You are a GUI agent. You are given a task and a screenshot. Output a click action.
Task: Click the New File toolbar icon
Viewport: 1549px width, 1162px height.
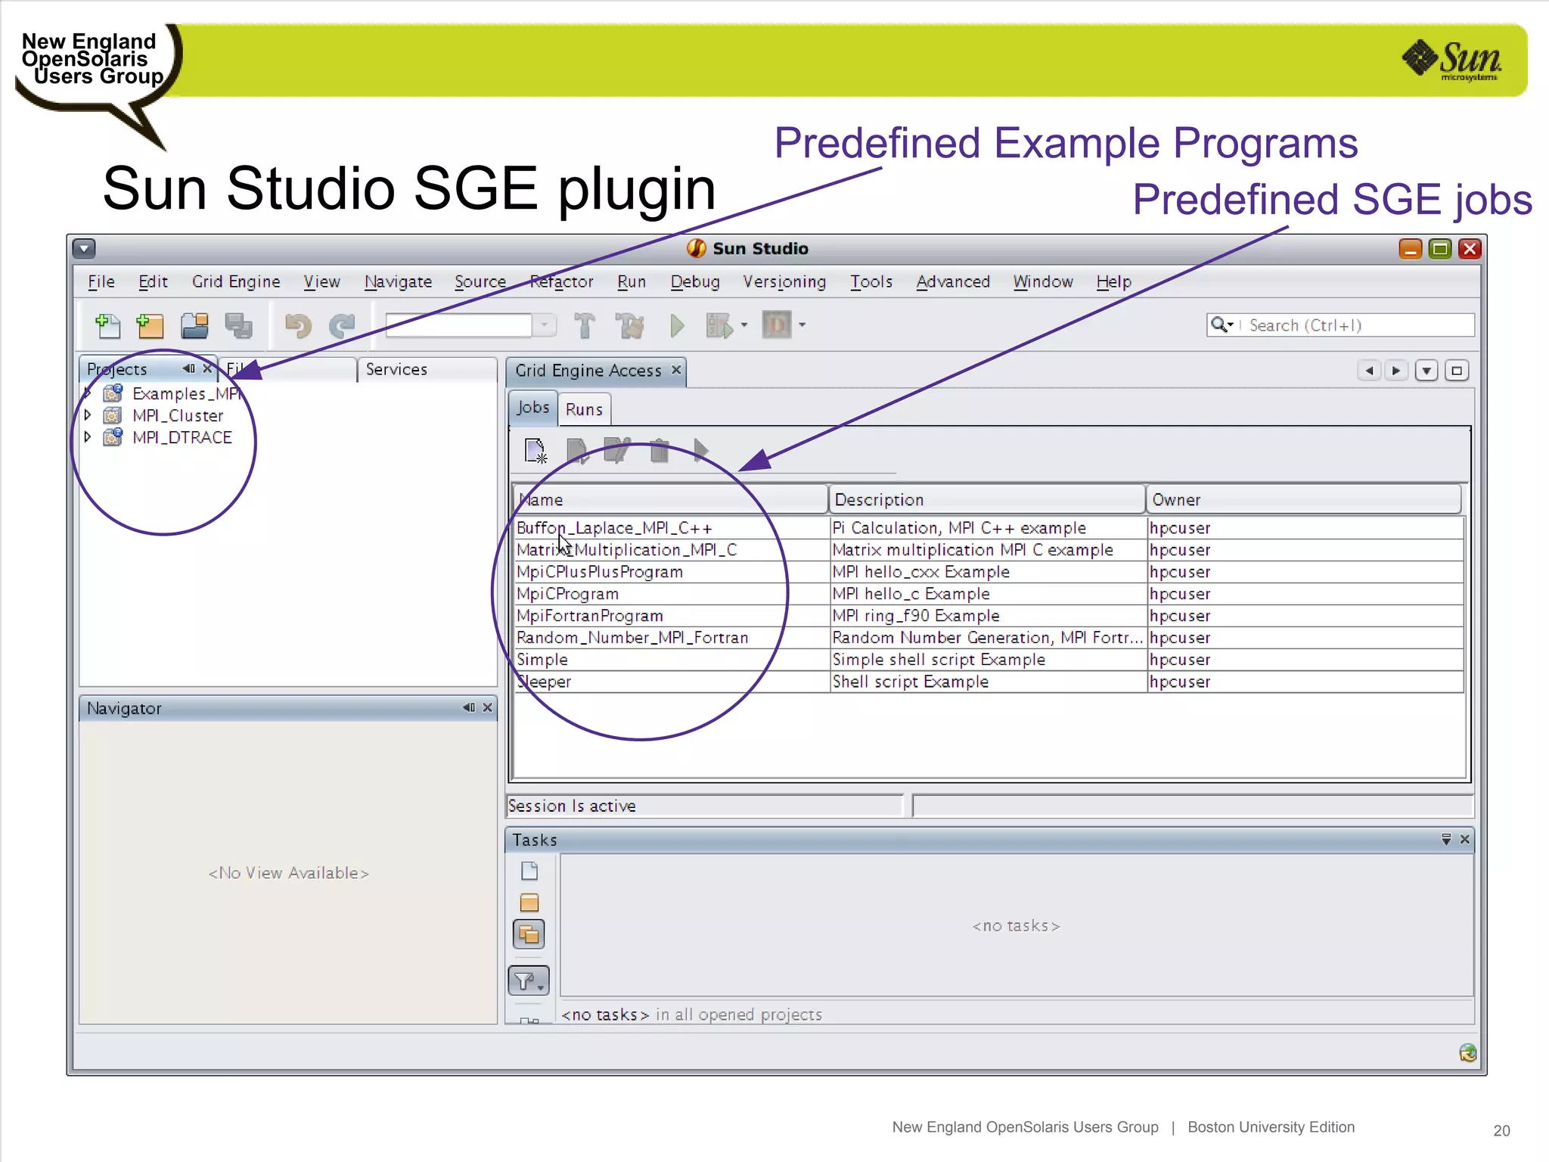click(x=107, y=326)
